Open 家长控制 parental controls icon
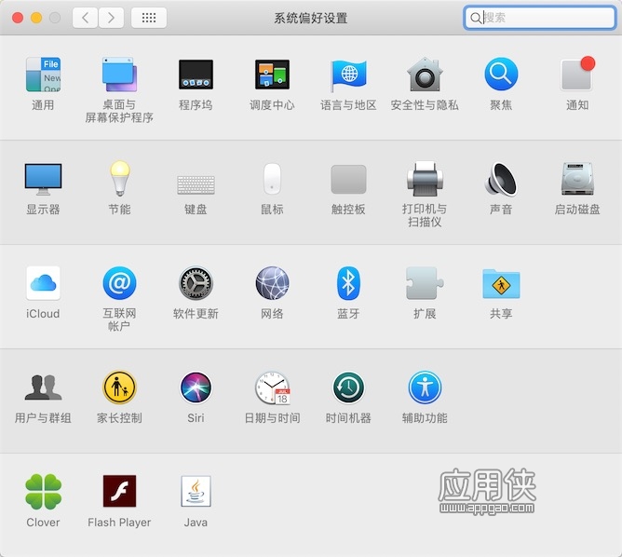 point(119,387)
